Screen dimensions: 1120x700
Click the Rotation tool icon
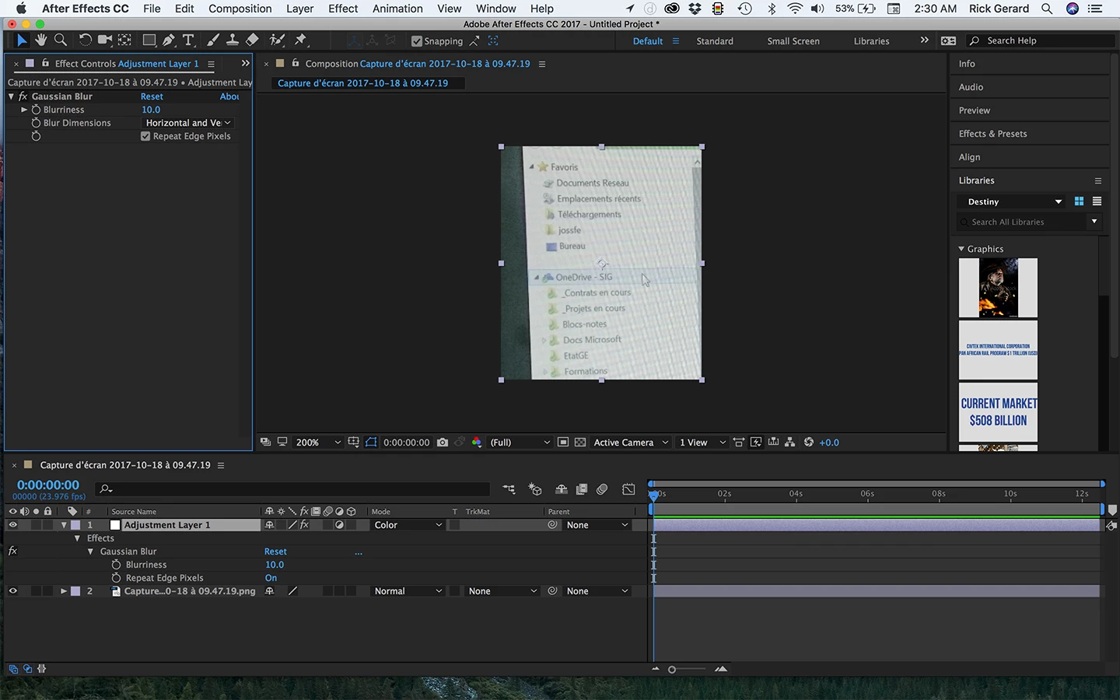(x=85, y=40)
